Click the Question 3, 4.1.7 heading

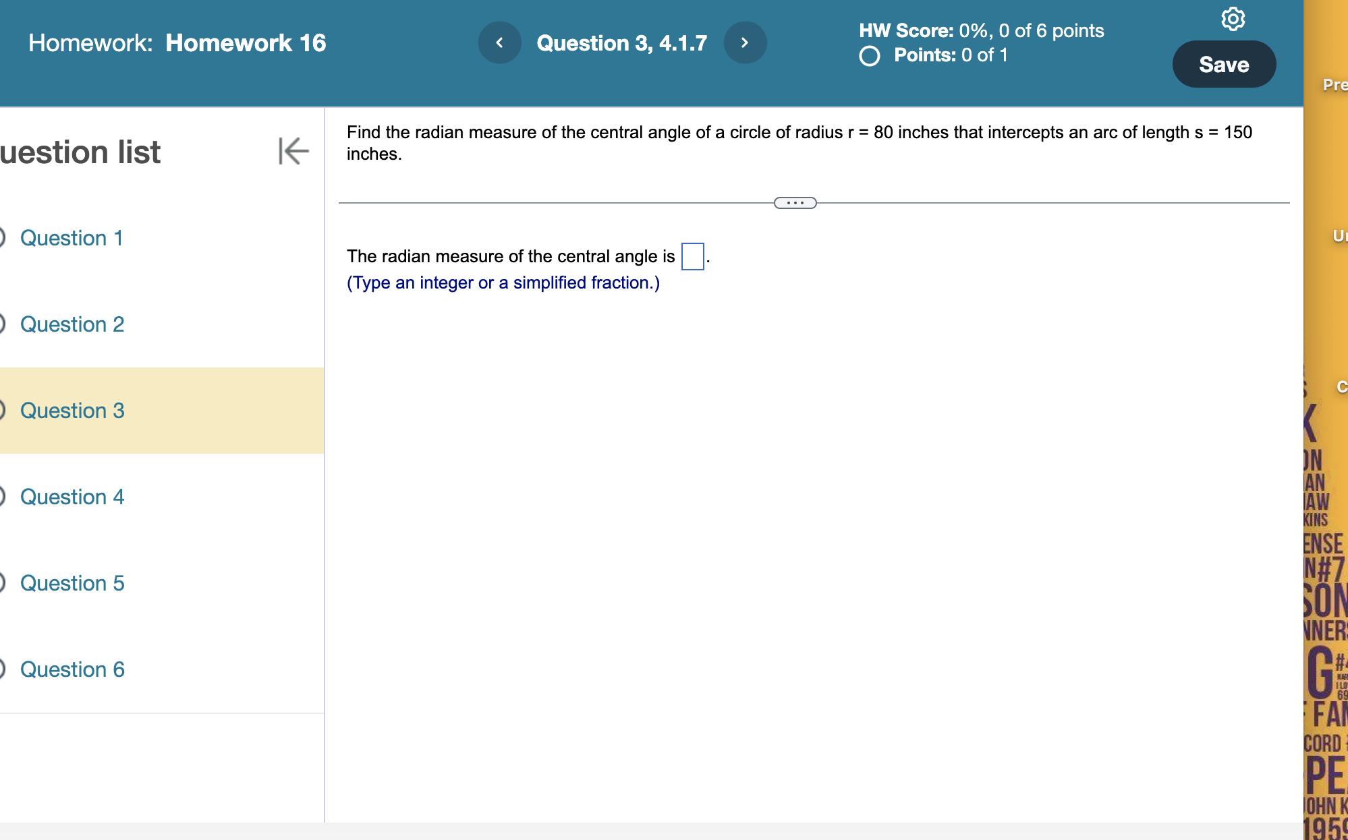[x=621, y=43]
